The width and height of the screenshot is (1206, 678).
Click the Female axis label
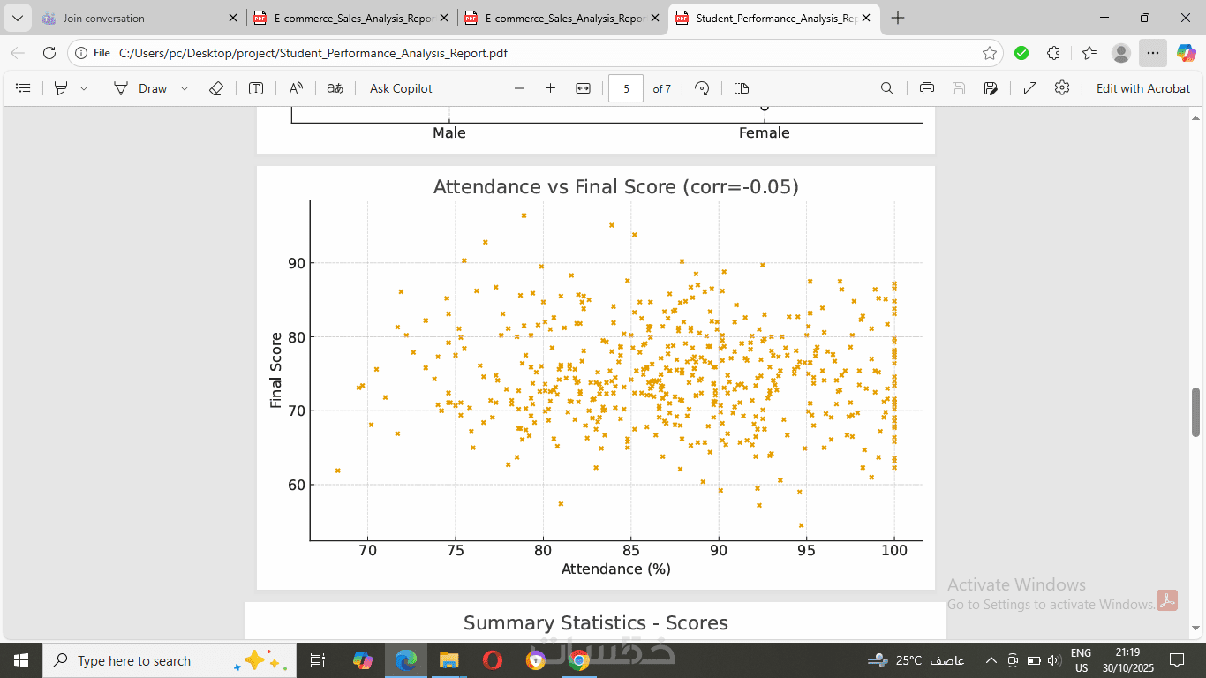pyautogui.click(x=765, y=132)
